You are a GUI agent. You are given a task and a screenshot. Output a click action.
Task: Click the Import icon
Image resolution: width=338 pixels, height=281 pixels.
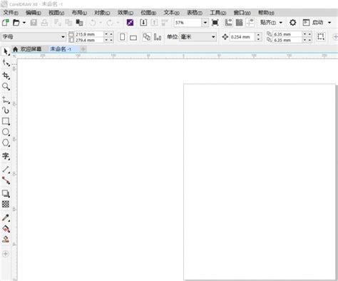pyautogui.click(x=143, y=23)
